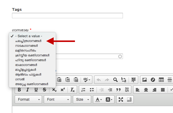The width and height of the screenshot is (173, 113).
Task: Choose the ആൽബം പാട്ടുകൾ option
Action: (x=32, y=75)
